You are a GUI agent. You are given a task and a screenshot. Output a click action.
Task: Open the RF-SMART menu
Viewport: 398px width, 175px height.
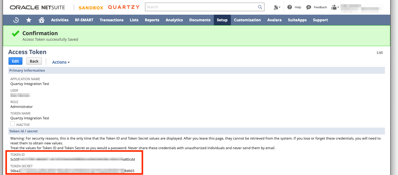click(x=84, y=20)
